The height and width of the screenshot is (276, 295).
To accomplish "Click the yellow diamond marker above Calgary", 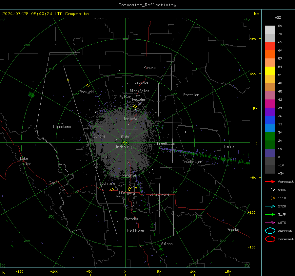I will click(x=129, y=189).
